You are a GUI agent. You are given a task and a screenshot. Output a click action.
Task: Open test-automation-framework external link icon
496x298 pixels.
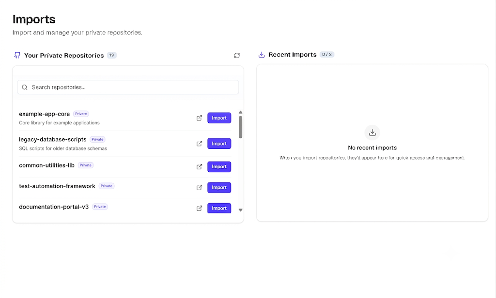199,187
